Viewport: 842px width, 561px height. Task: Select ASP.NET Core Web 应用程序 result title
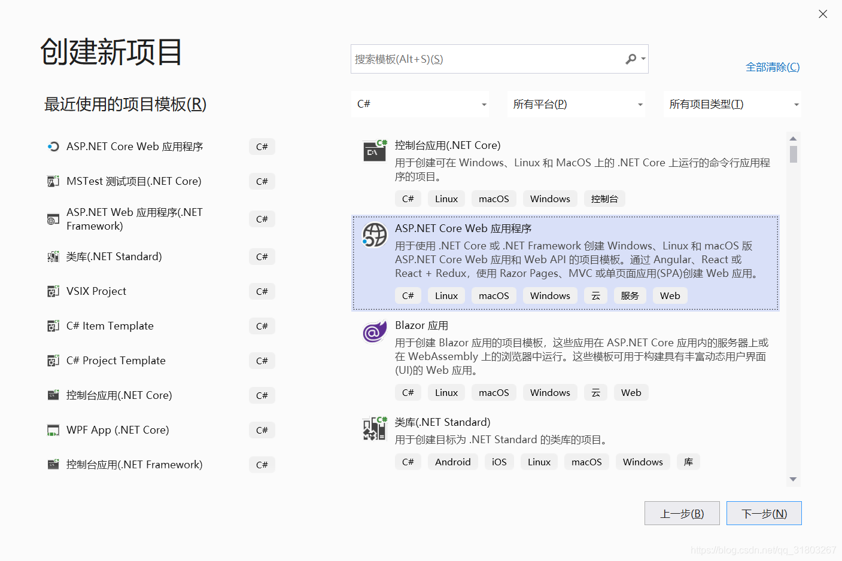click(x=463, y=228)
